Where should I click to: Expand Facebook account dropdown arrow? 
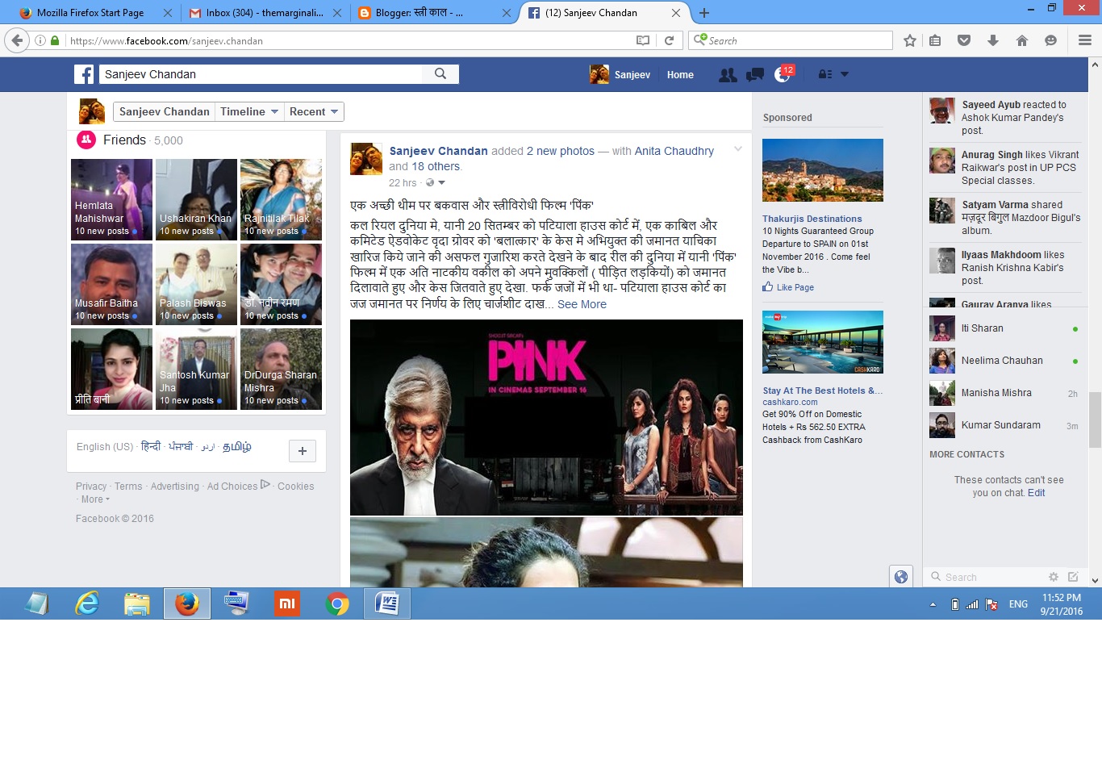coord(845,74)
